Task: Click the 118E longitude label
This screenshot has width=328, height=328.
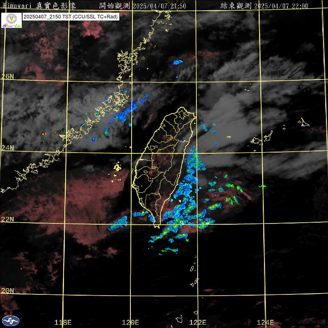Action: [x=63, y=322]
